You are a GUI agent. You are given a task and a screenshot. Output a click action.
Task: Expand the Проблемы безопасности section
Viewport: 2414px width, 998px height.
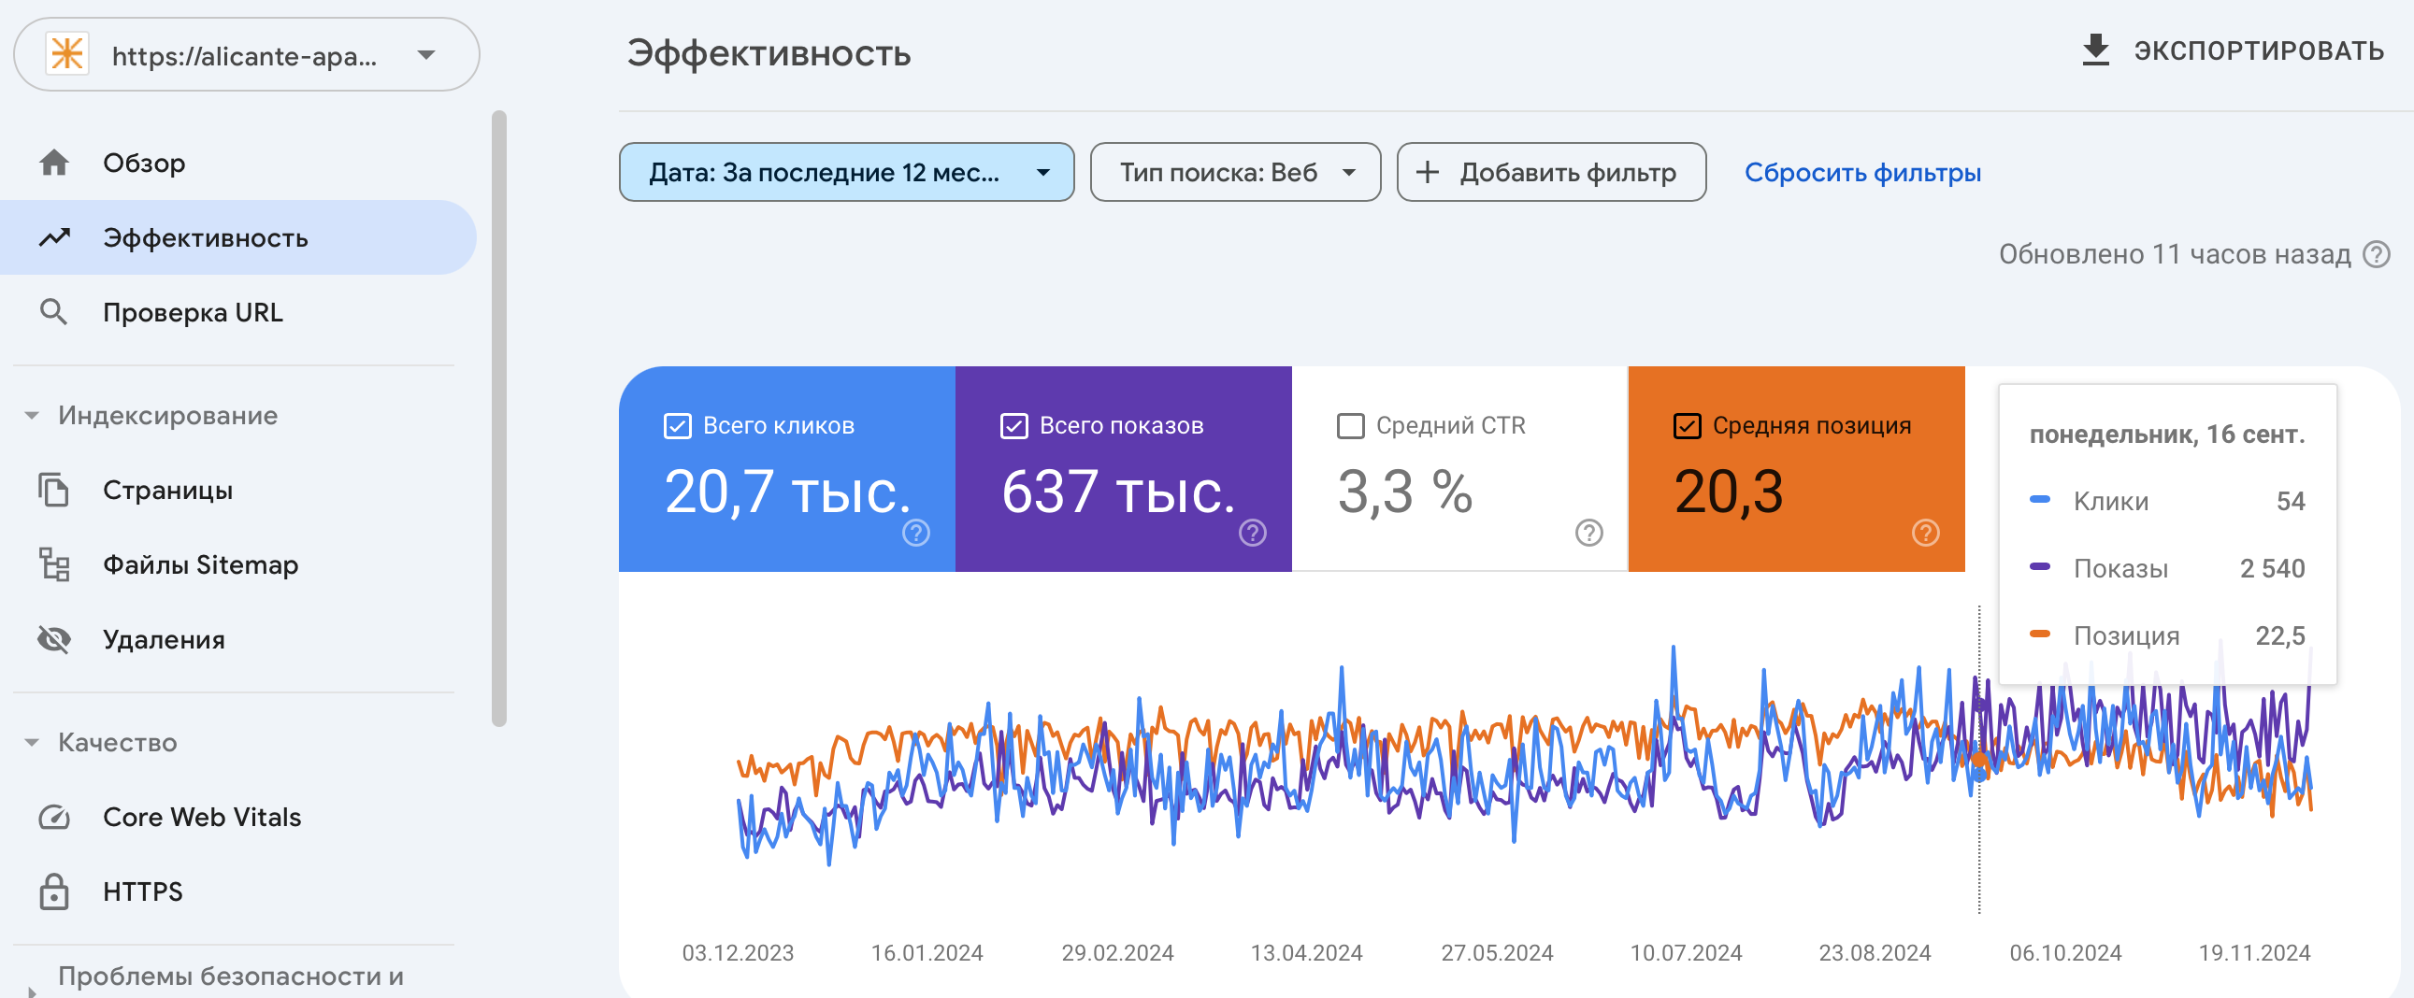(x=32, y=991)
